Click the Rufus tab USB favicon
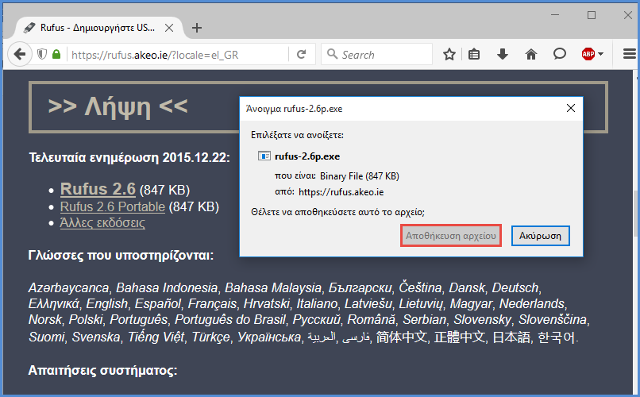Viewport: 640px width, 397px height. click(x=29, y=28)
